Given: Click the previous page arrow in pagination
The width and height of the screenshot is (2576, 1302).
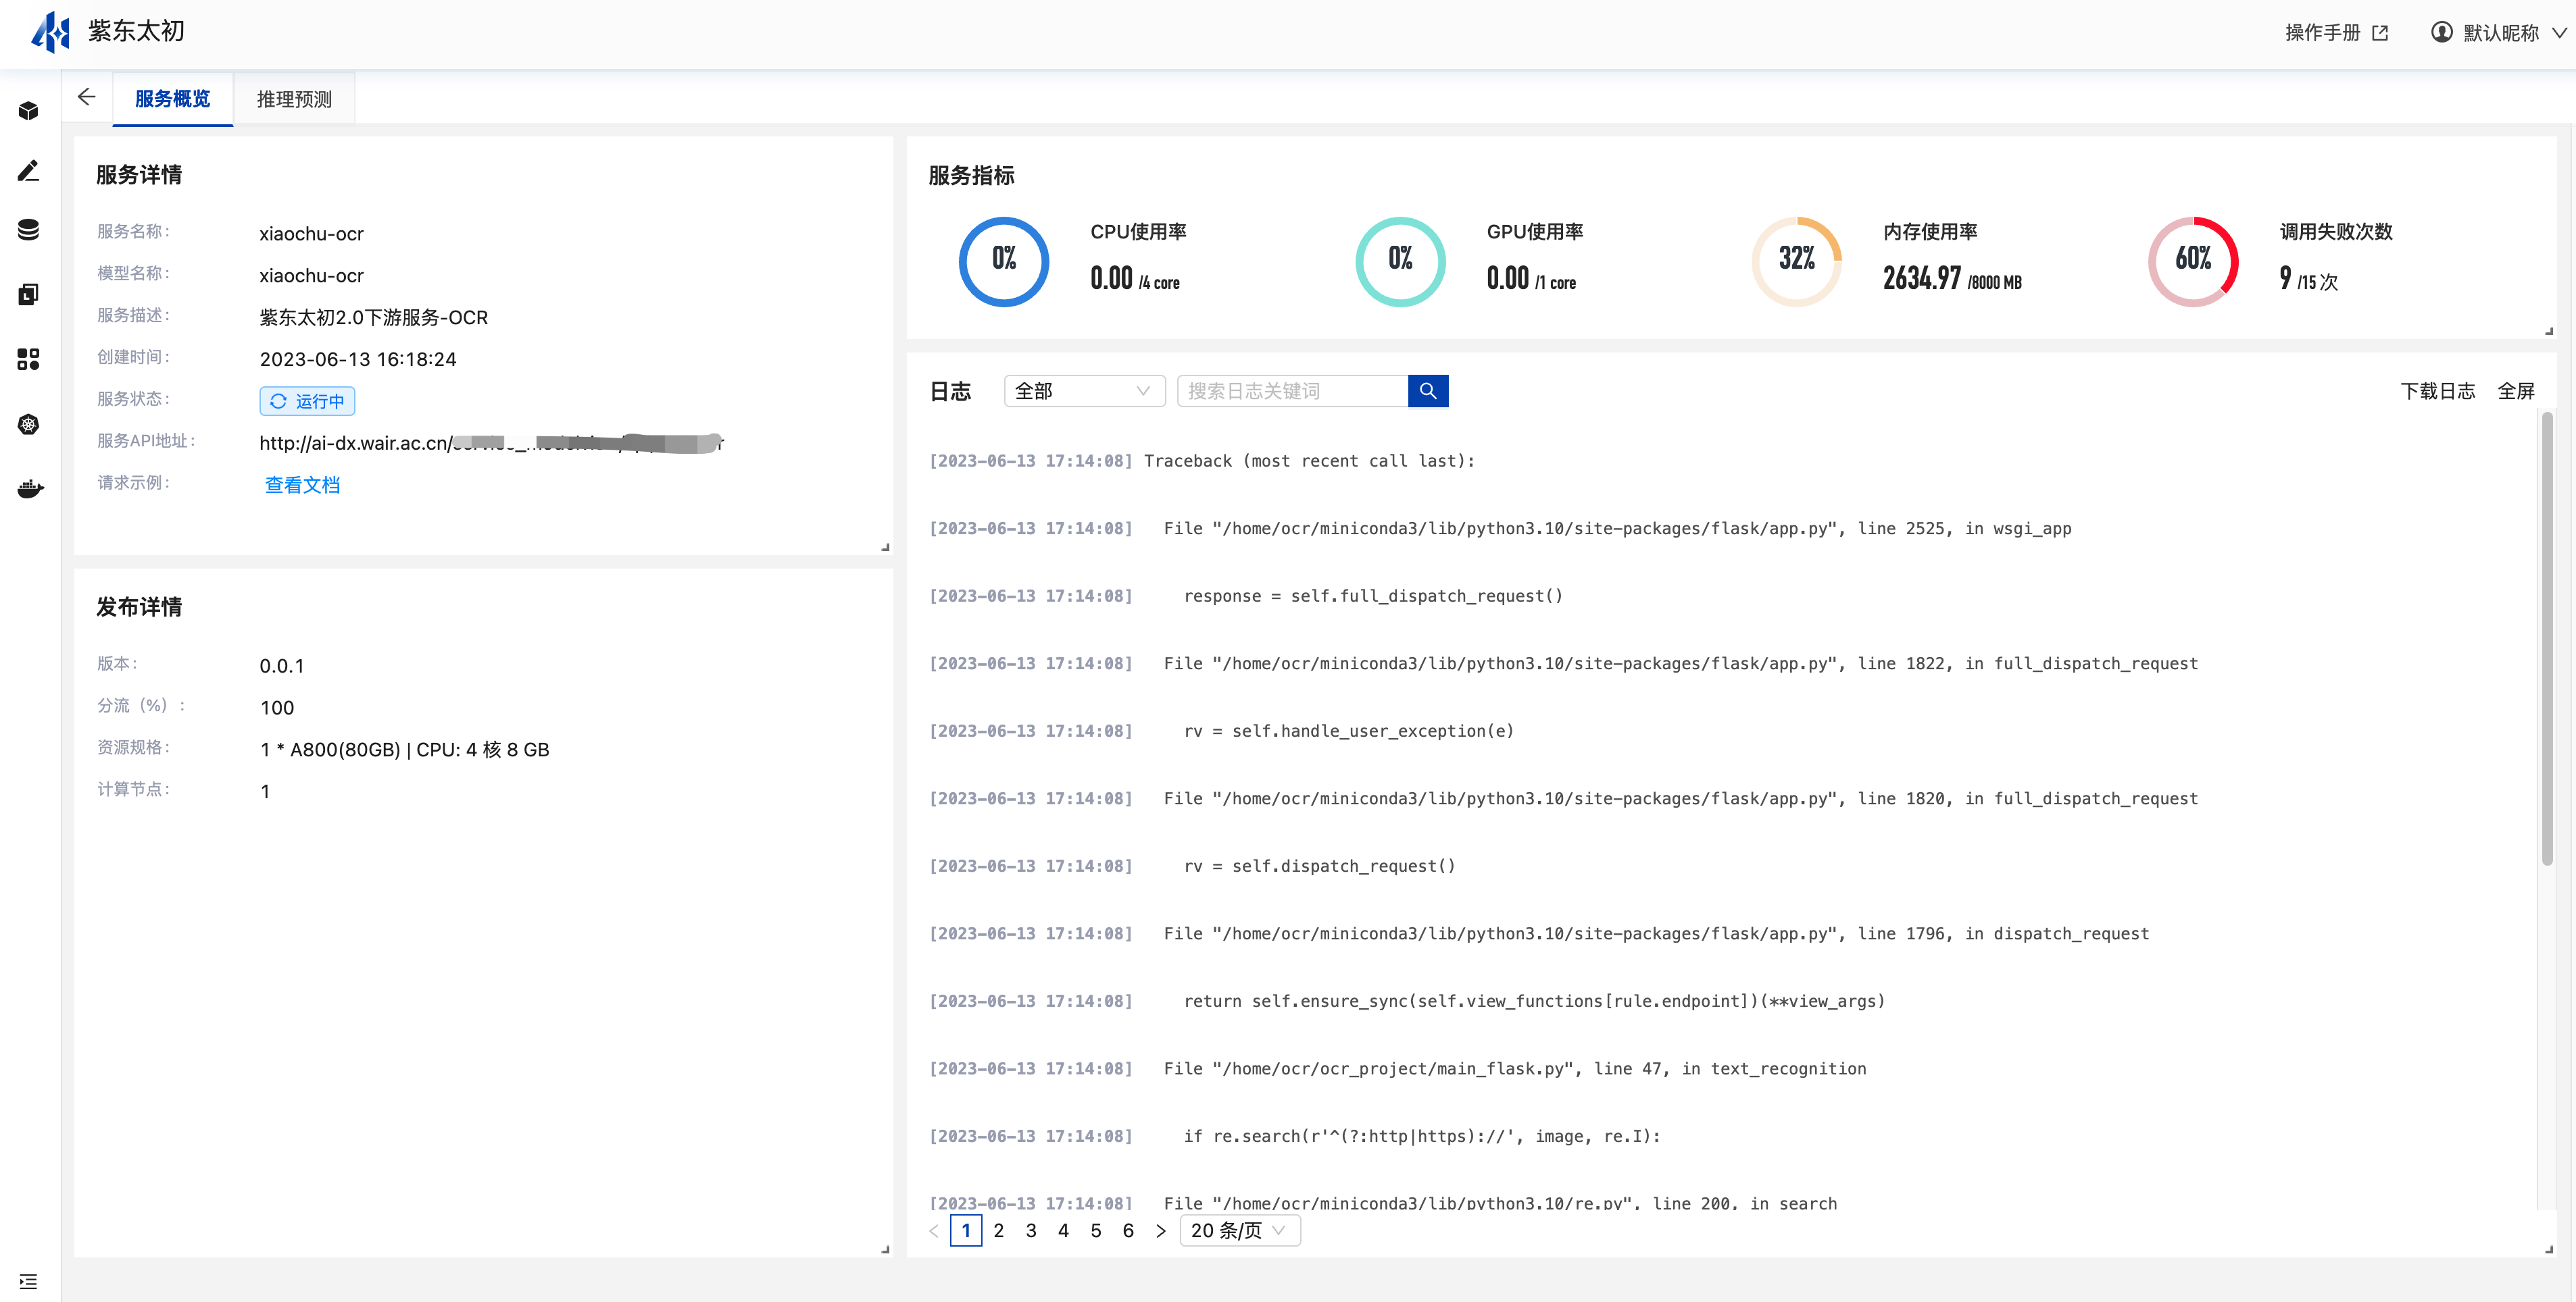Looking at the screenshot, I should click(933, 1230).
